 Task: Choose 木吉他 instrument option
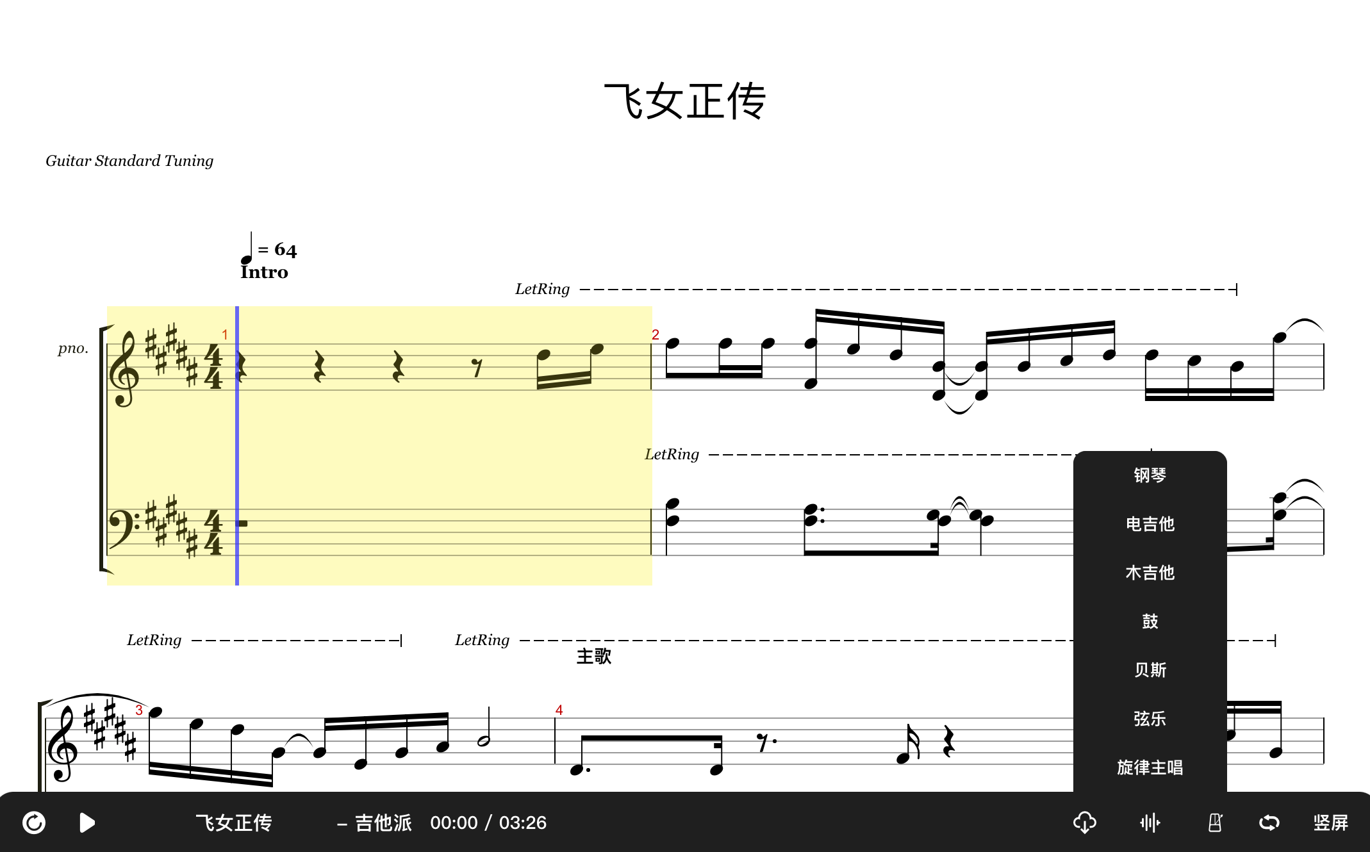1150,573
